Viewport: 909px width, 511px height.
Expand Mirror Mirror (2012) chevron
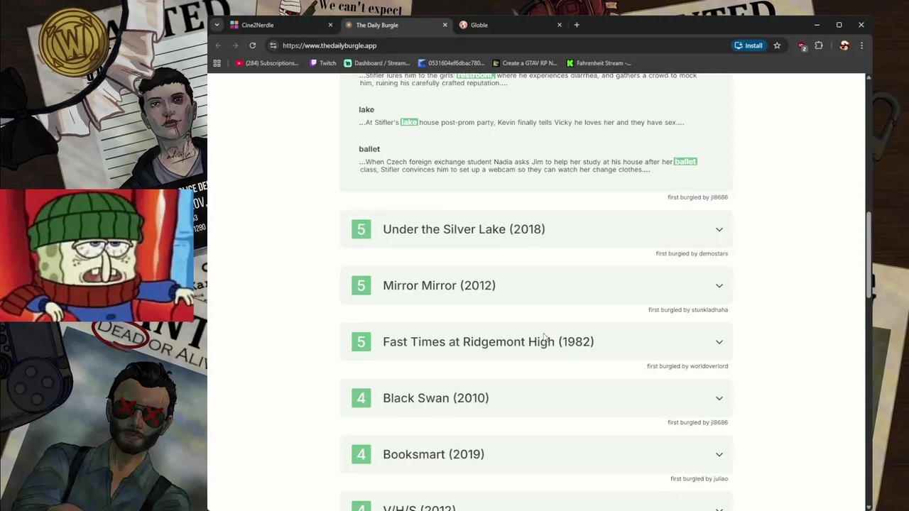point(719,285)
